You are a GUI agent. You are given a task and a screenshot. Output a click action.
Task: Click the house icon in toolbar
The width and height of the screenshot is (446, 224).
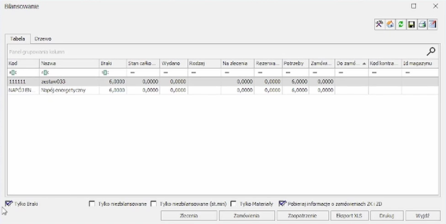click(389, 24)
